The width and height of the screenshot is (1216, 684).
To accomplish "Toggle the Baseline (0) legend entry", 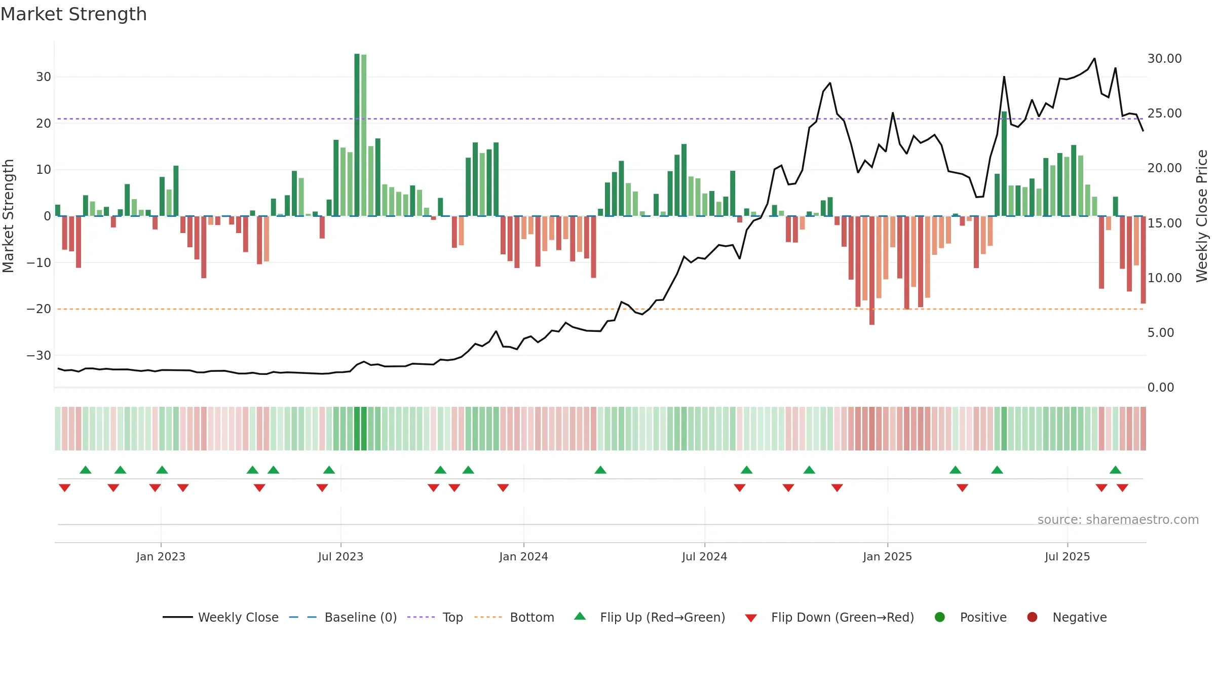I will coord(343,617).
